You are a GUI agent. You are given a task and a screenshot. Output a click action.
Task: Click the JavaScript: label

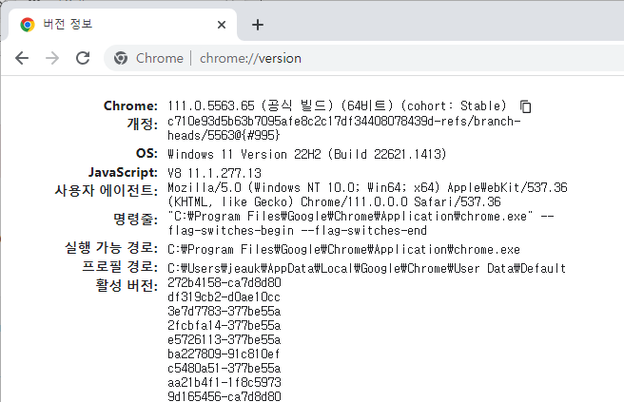pos(123,173)
